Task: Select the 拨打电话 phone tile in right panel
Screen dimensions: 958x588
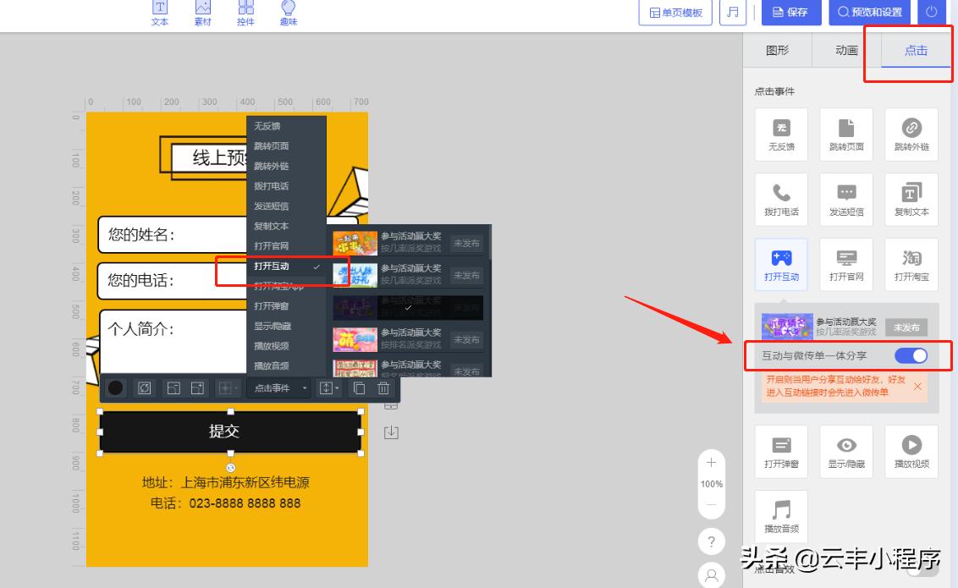Action: pyautogui.click(x=781, y=200)
